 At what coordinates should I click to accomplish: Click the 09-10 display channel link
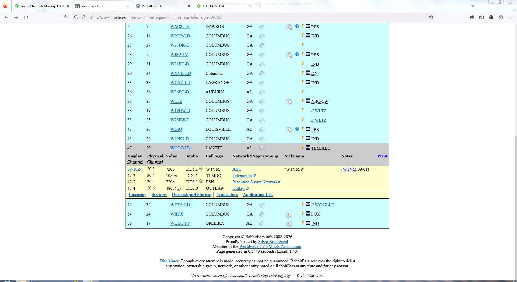click(134, 169)
